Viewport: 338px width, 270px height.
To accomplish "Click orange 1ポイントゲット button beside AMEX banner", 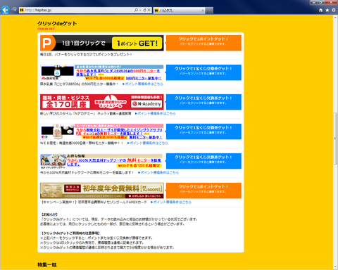I will tap(204, 191).
